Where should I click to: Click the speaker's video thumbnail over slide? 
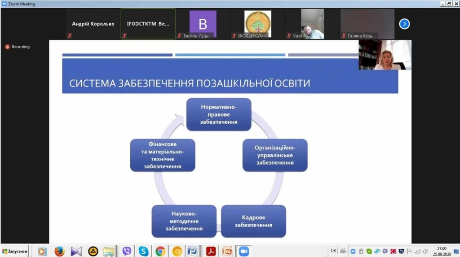click(x=385, y=55)
